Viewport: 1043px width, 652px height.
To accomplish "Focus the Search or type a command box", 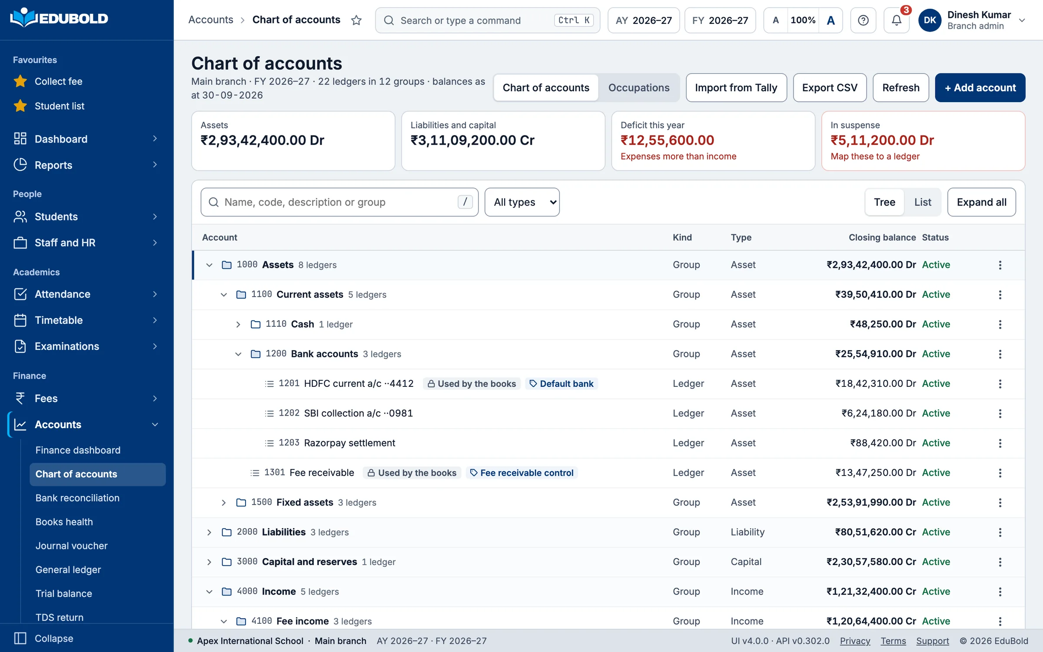I will pos(488,20).
